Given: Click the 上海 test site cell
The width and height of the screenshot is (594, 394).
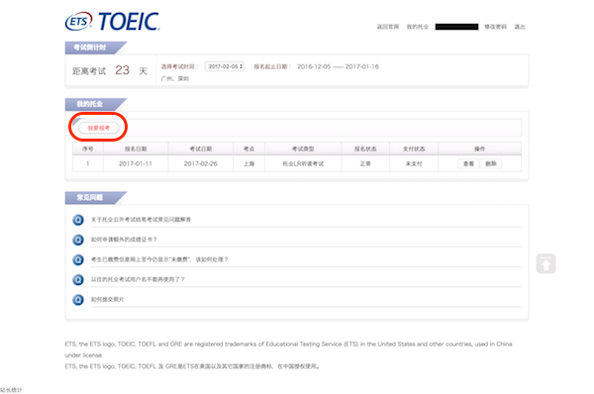Looking at the screenshot, I should (x=248, y=163).
